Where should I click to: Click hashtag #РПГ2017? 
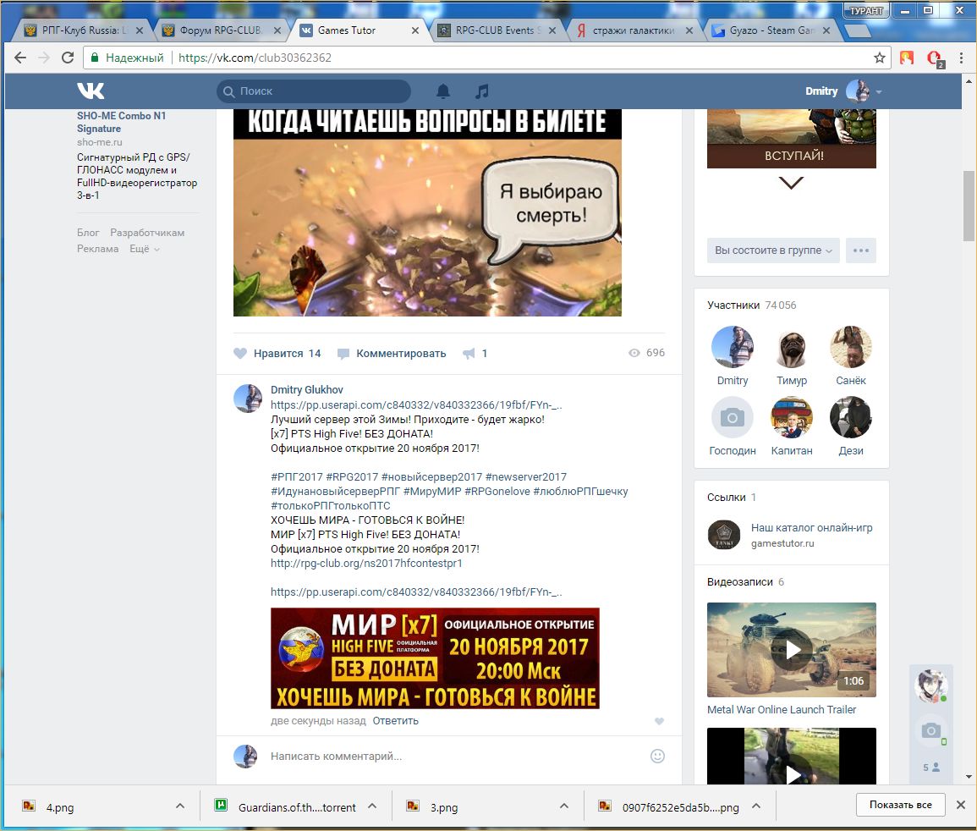tap(297, 477)
